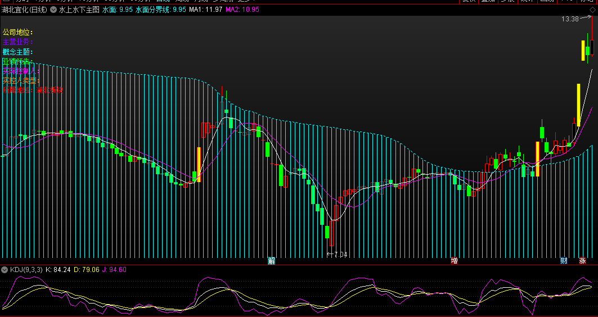Open the KDJ(9,3,3) indicator dropdown arrow

[x=5, y=270]
